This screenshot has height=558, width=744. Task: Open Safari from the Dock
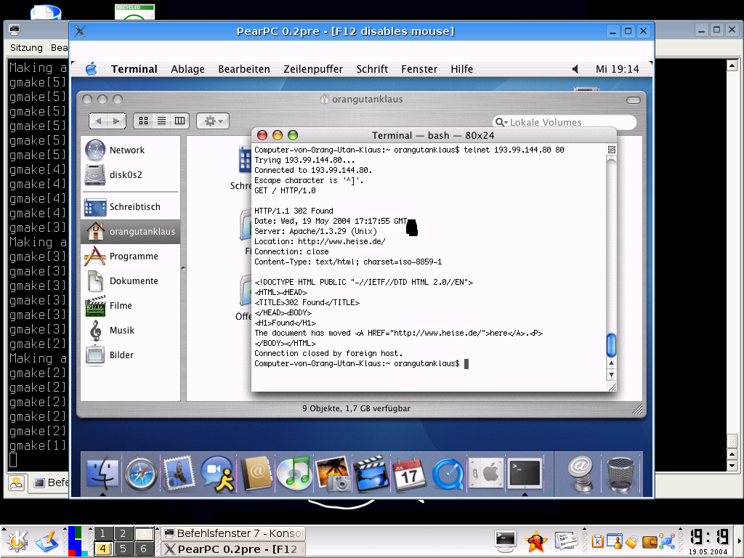(x=139, y=474)
